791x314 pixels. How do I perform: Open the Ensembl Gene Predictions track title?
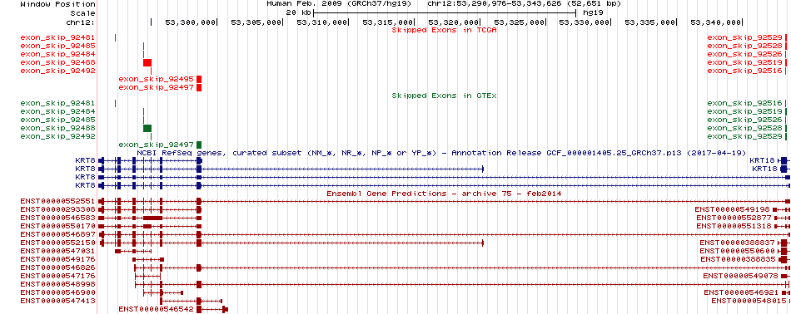click(x=445, y=194)
